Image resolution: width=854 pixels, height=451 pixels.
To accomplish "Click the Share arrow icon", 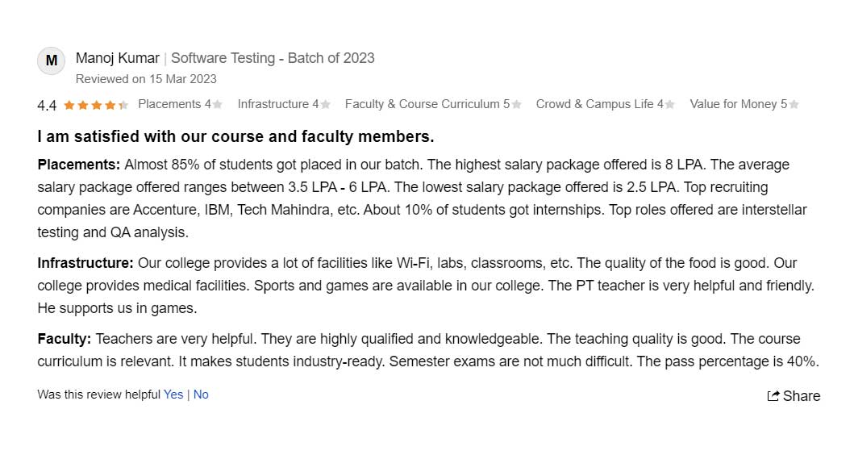I will coord(773,395).
